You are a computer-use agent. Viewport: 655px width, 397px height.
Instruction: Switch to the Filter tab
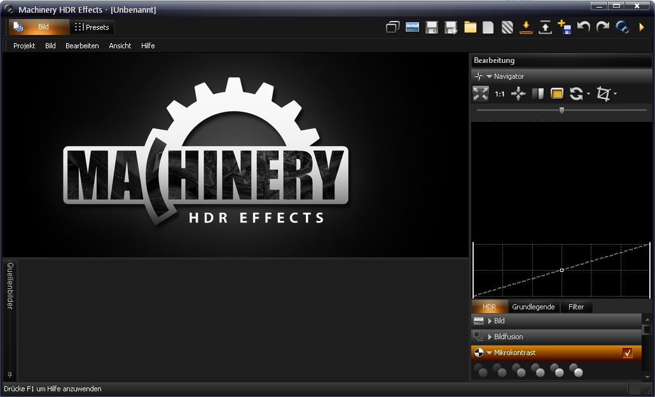[576, 307]
